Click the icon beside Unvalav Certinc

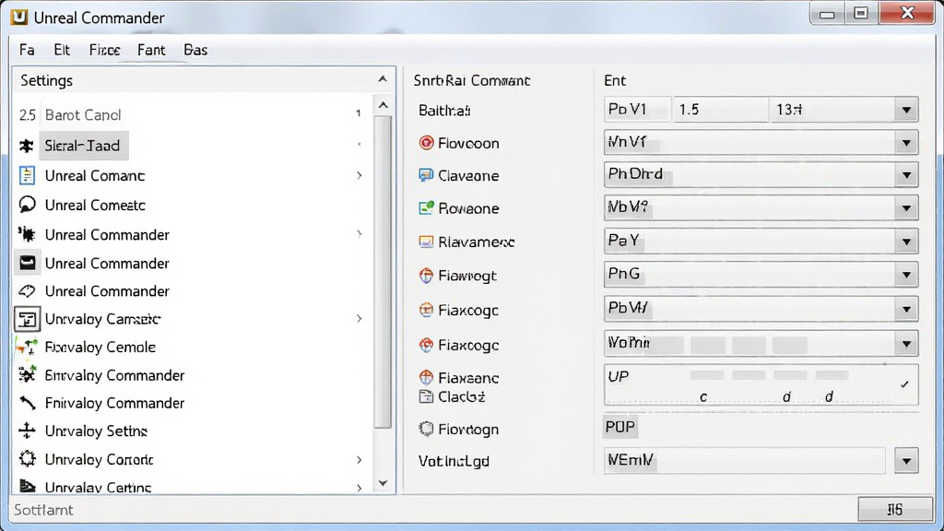click(x=27, y=486)
